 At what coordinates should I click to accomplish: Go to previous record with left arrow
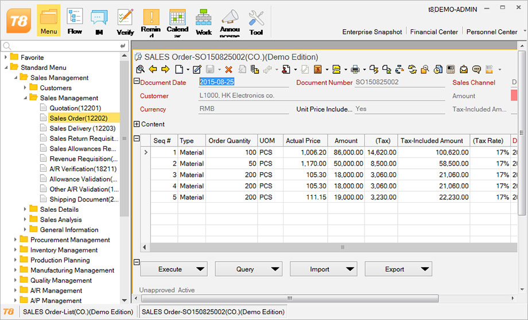(153, 69)
